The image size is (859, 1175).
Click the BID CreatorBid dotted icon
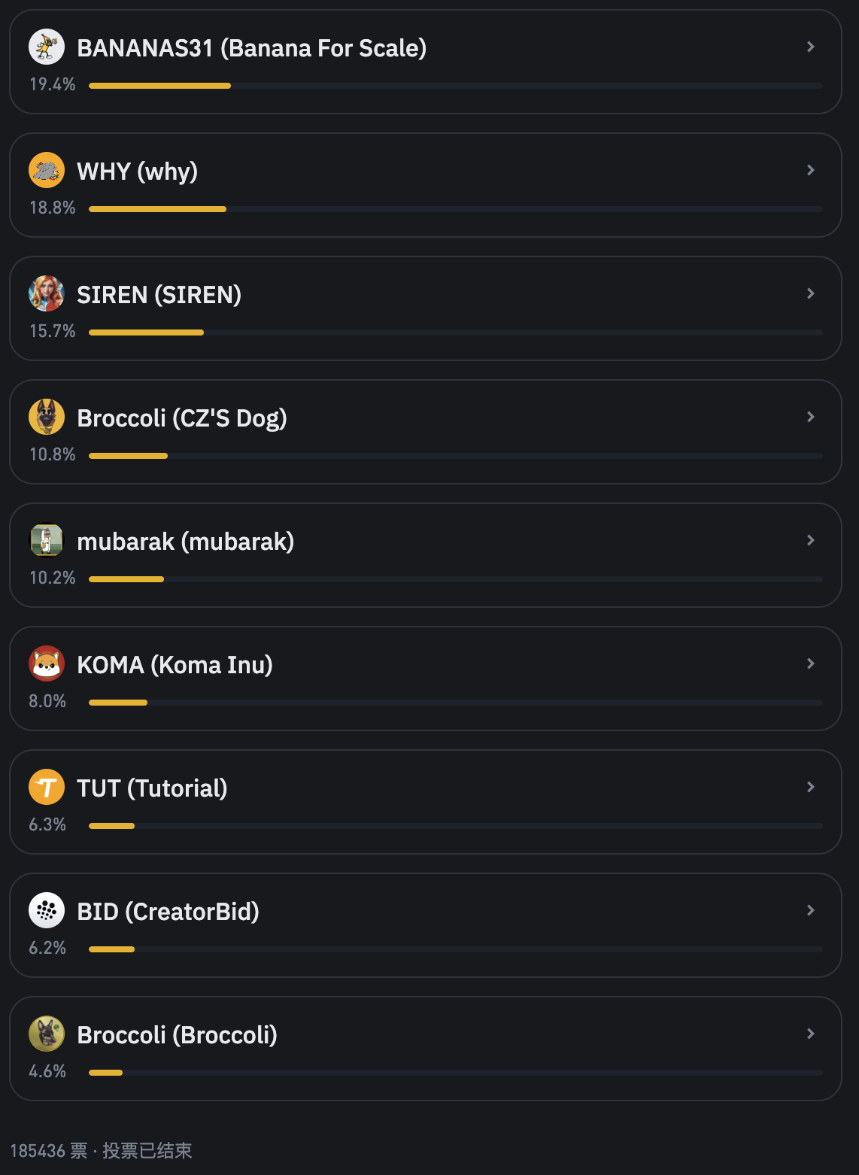click(x=47, y=910)
